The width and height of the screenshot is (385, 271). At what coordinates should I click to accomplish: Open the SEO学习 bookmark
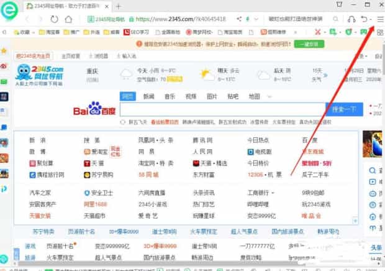click(x=136, y=32)
